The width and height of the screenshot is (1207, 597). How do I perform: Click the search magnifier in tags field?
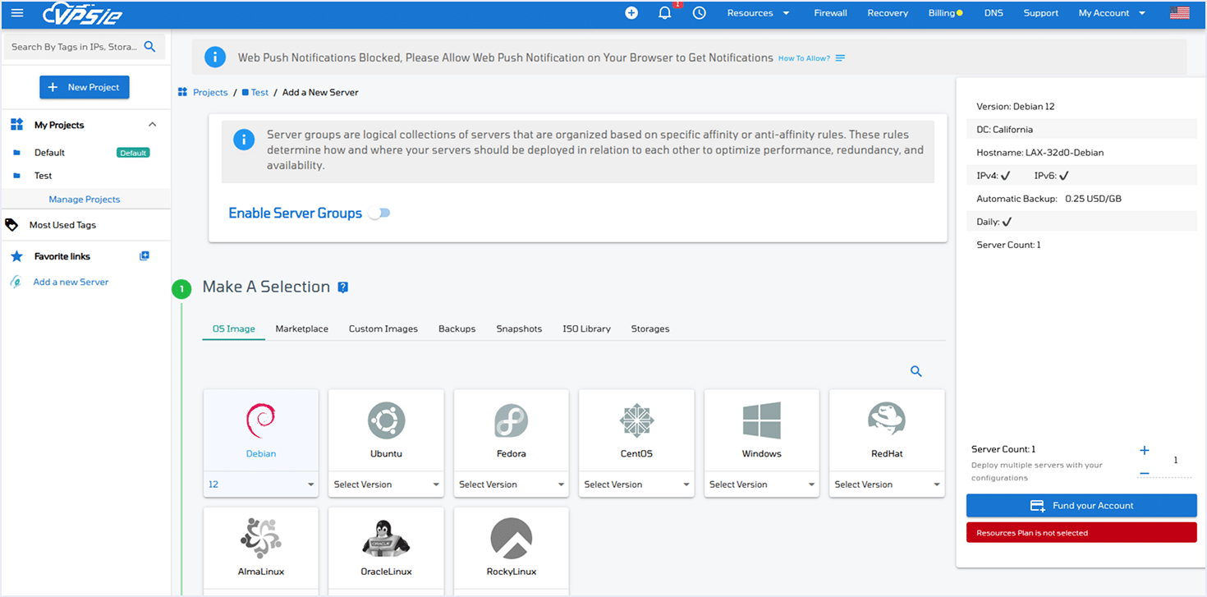coord(149,47)
